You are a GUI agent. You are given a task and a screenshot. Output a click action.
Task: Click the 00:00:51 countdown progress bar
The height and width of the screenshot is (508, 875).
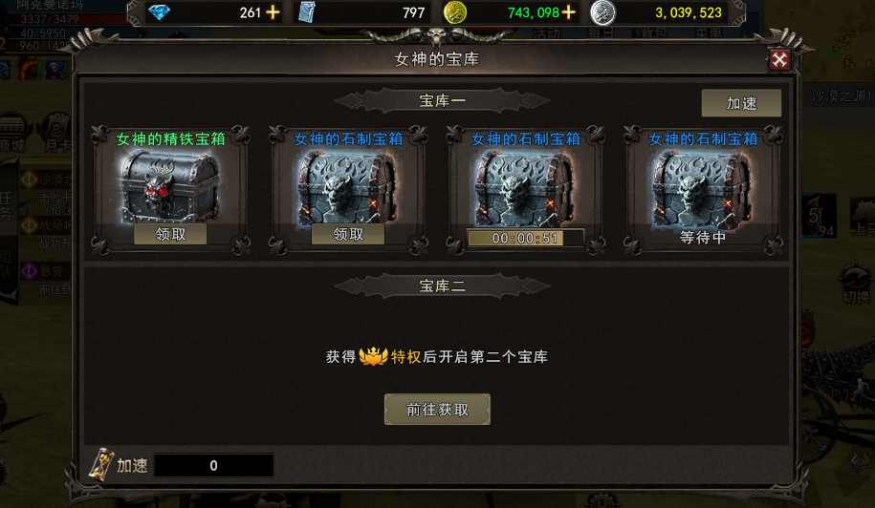525,239
